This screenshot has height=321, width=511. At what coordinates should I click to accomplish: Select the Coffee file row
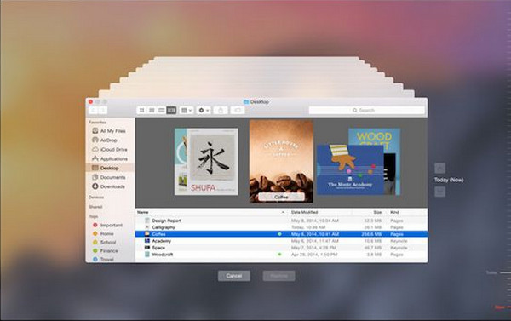pyautogui.click(x=281, y=234)
